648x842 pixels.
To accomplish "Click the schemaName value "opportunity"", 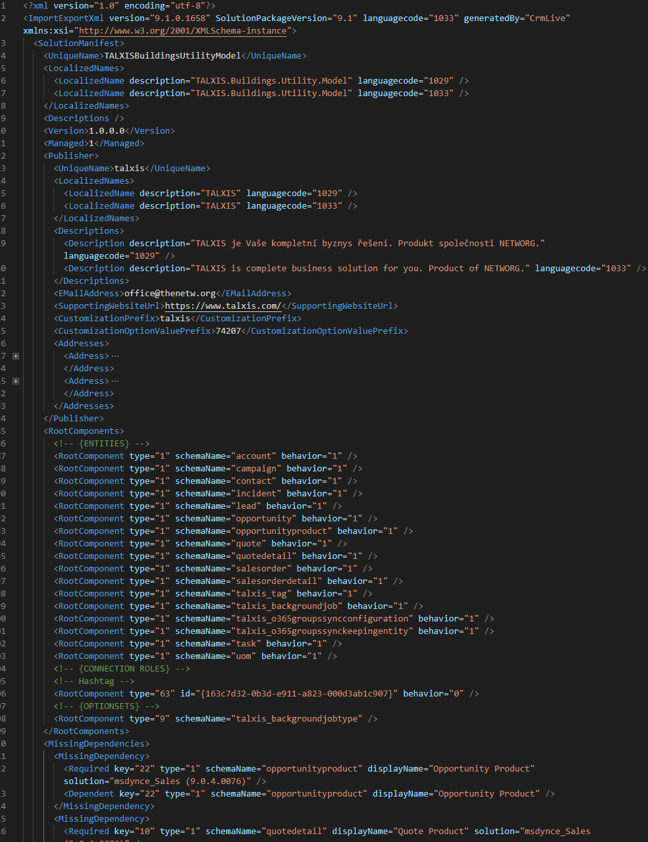I will coord(264,519).
